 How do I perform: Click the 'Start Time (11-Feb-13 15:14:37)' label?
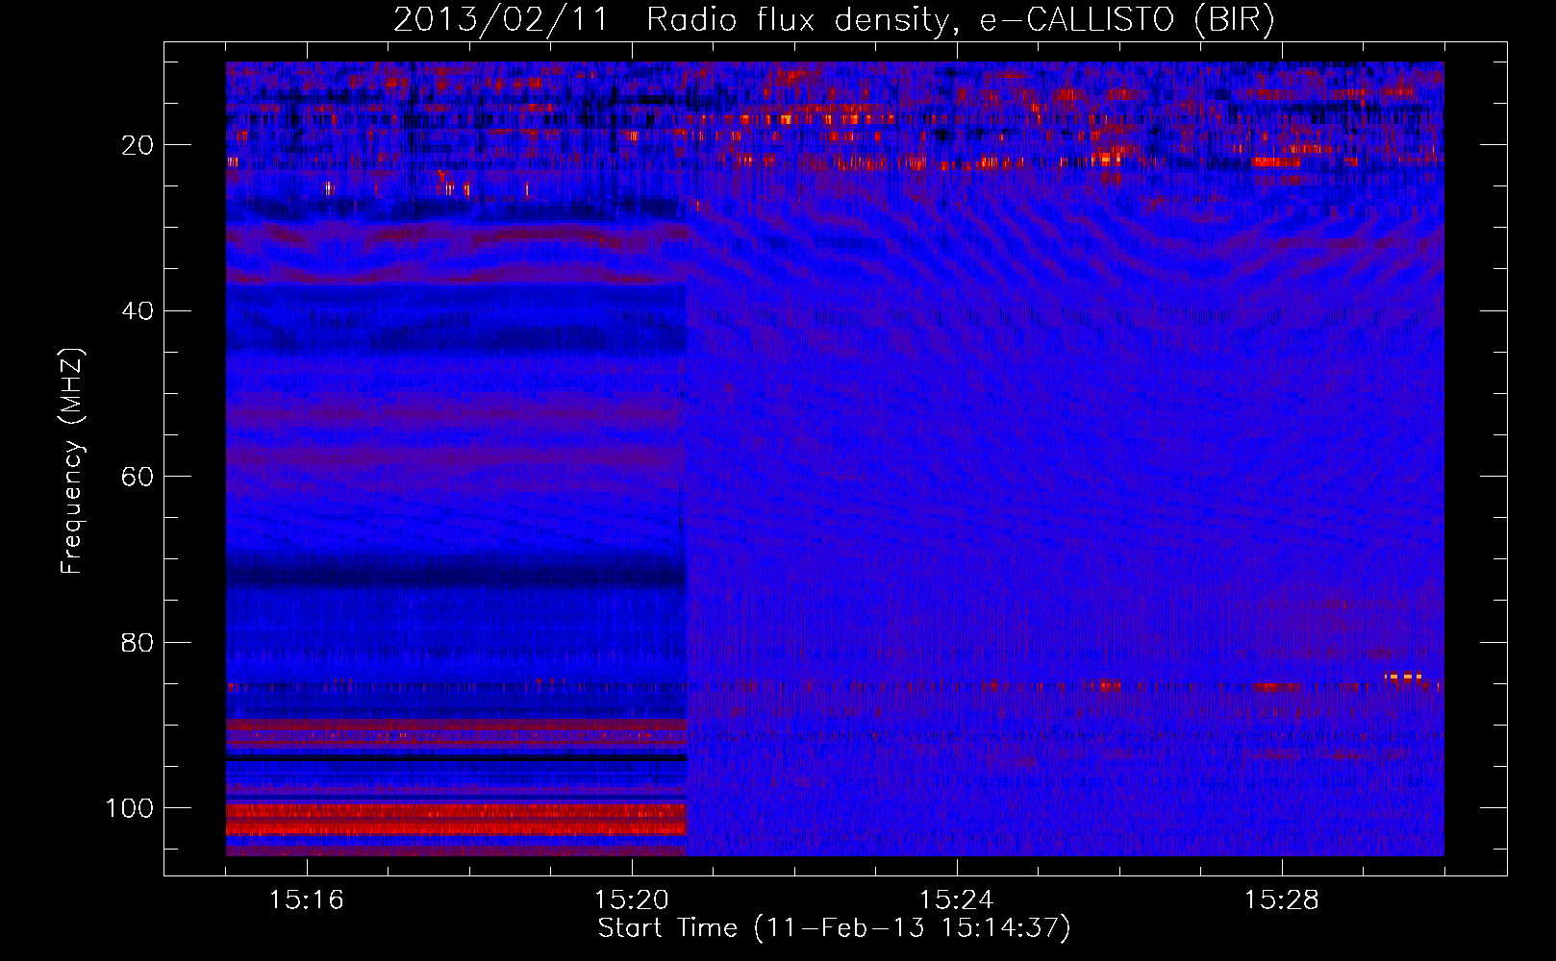click(834, 928)
